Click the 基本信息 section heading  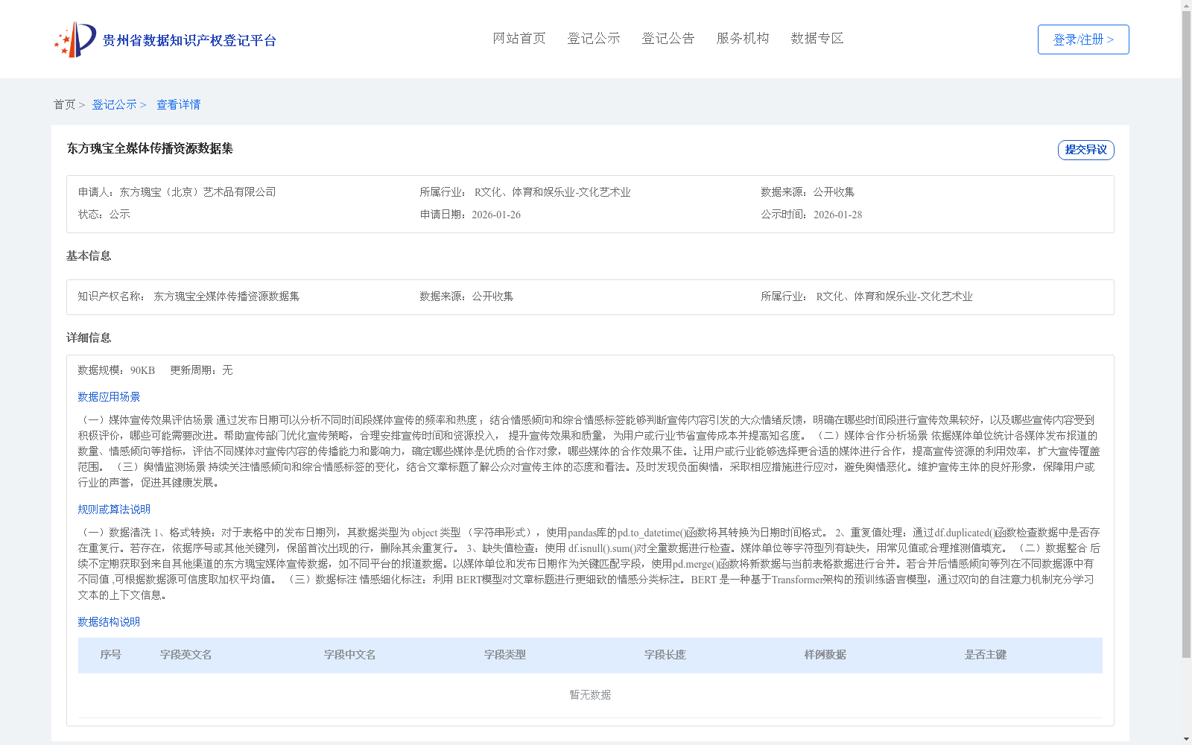(89, 256)
